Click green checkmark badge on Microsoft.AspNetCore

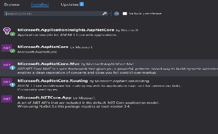tap(12, 51)
